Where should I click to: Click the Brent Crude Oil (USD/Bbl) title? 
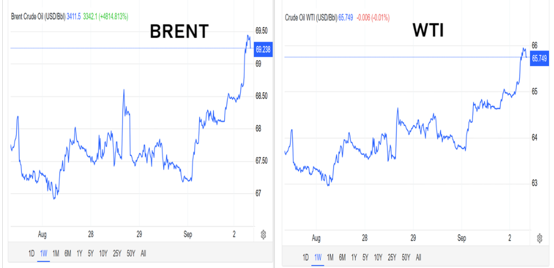(37, 17)
